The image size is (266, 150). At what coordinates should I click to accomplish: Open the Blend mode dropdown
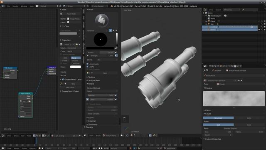click(x=107, y=60)
